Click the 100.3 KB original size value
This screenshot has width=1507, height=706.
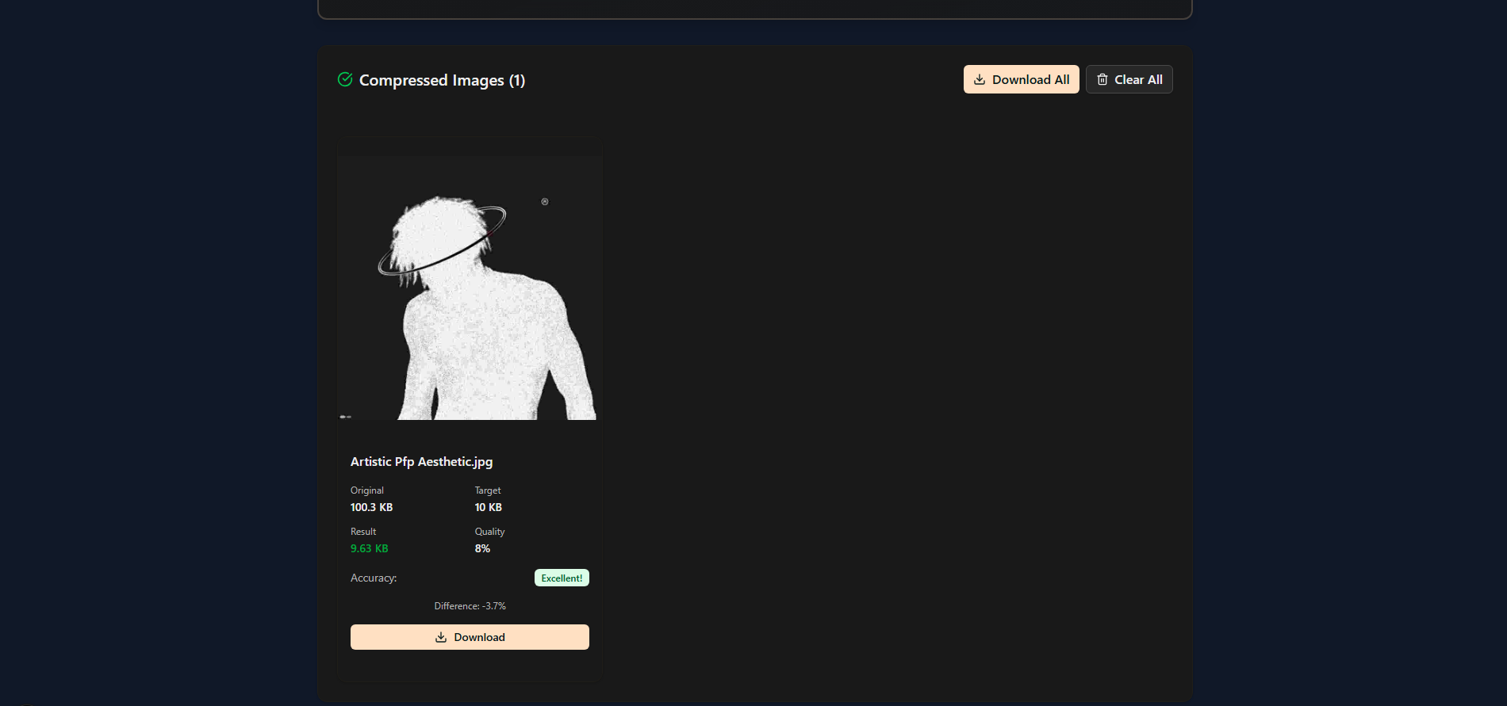click(371, 507)
